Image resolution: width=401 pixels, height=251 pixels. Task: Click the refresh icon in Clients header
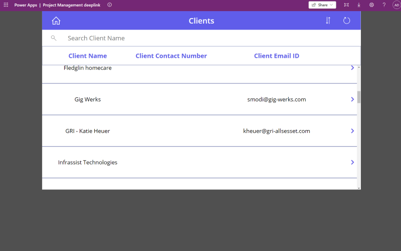[x=346, y=21]
